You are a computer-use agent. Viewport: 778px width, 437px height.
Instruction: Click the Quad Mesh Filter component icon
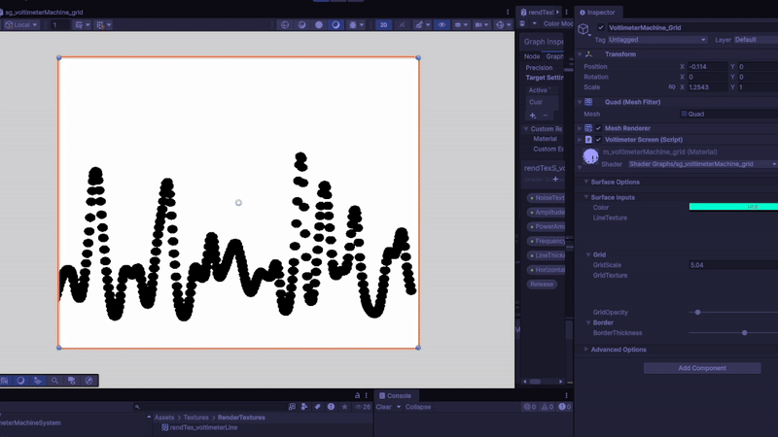(x=588, y=102)
